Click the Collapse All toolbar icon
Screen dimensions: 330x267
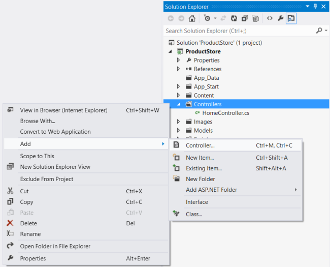245,18
